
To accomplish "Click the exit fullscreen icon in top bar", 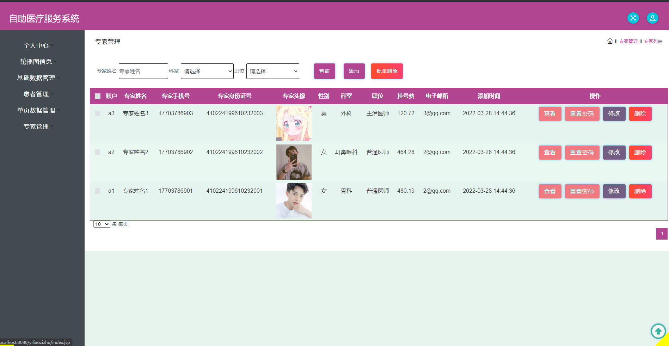I will click(633, 18).
